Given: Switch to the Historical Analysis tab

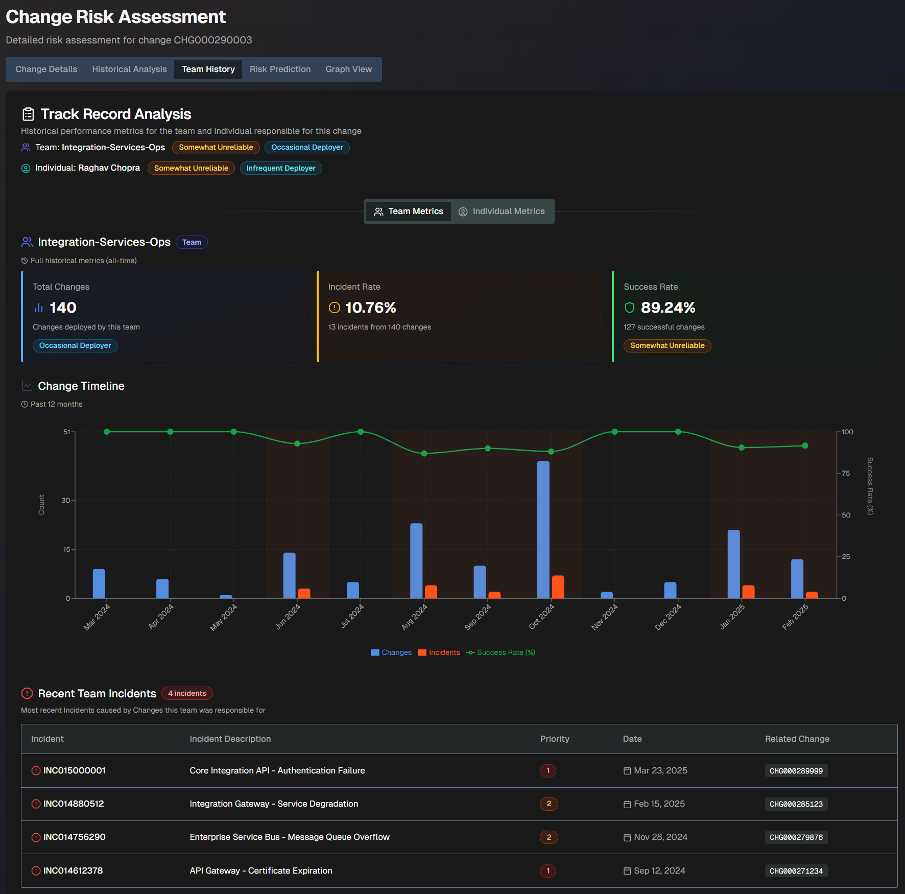Looking at the screenshot, I should point(129,69).
